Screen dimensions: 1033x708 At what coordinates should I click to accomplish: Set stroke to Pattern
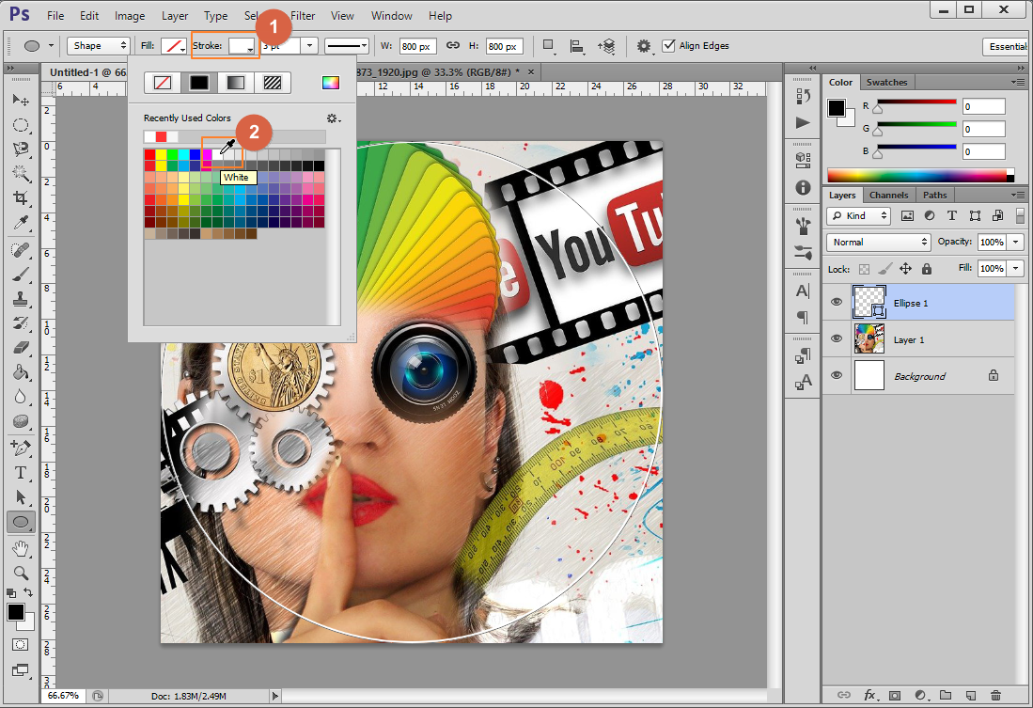point(272,83)
